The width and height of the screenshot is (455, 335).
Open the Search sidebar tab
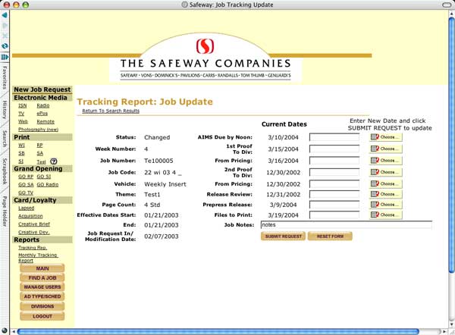[5, 139]
